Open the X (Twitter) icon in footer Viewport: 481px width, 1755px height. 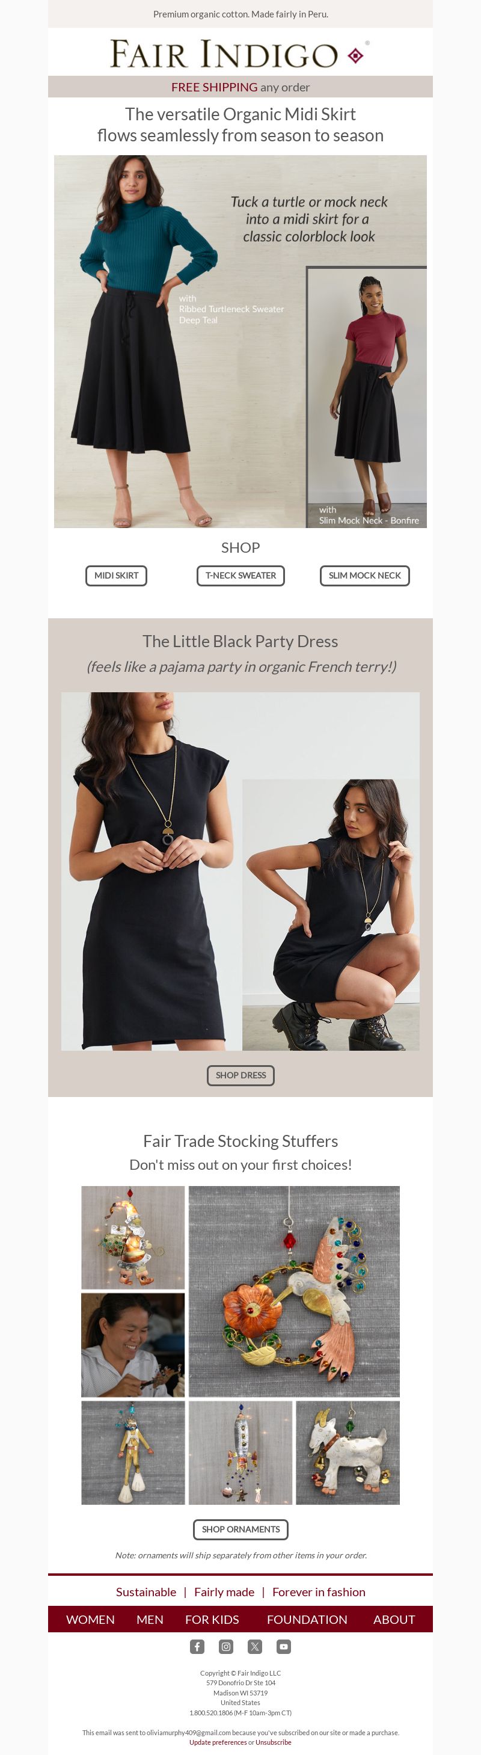click(255, 1647)
